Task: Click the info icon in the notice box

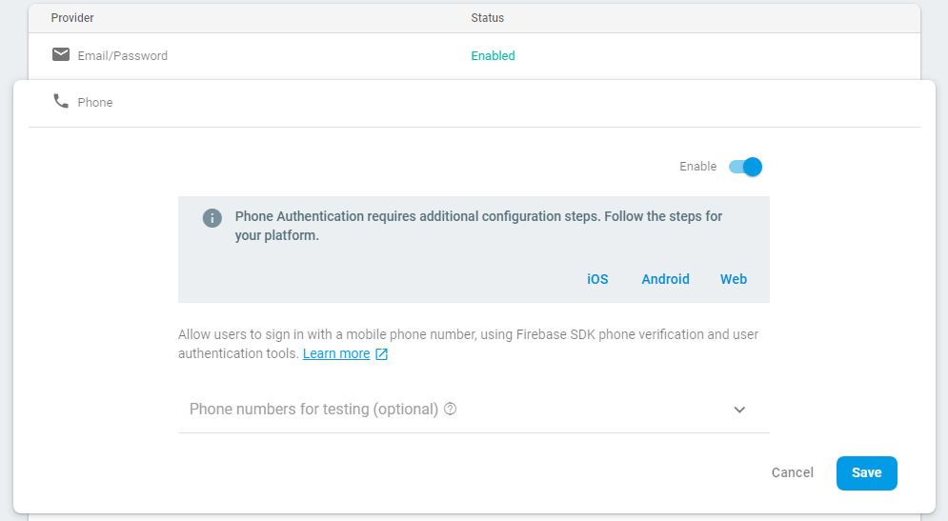Action: [x=212, y=218]
